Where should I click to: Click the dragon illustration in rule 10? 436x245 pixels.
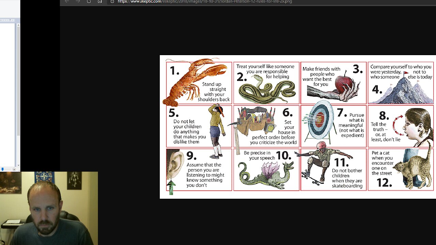(266, 175)
